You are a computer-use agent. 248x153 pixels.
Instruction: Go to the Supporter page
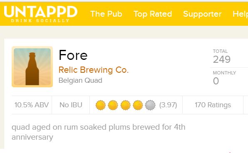coord(202,14)
